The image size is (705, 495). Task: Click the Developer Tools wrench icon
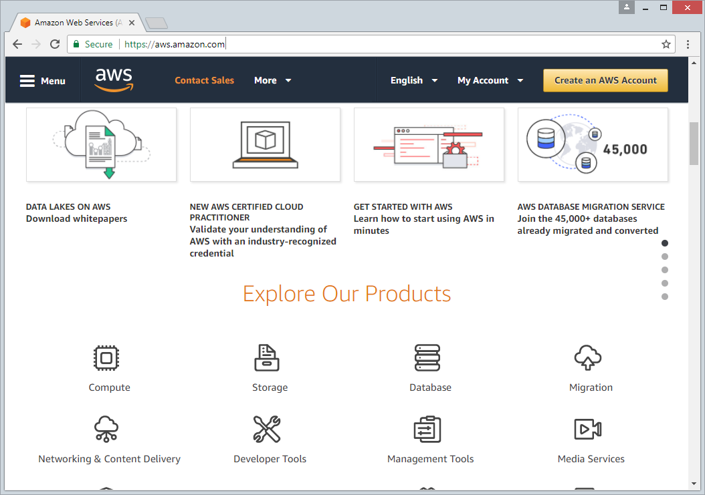(x=267, y=429)
